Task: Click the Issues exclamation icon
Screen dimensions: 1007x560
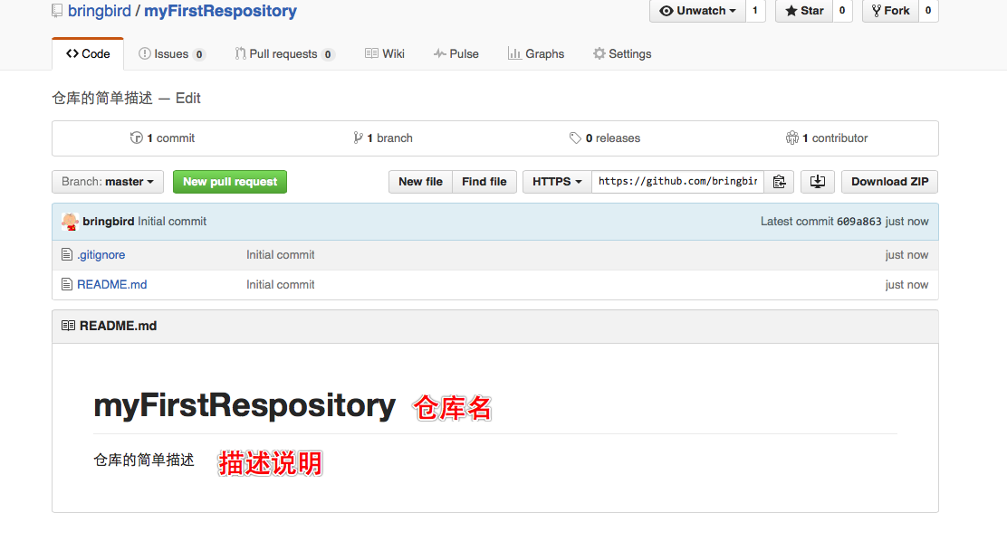Action: pos(145,54)
